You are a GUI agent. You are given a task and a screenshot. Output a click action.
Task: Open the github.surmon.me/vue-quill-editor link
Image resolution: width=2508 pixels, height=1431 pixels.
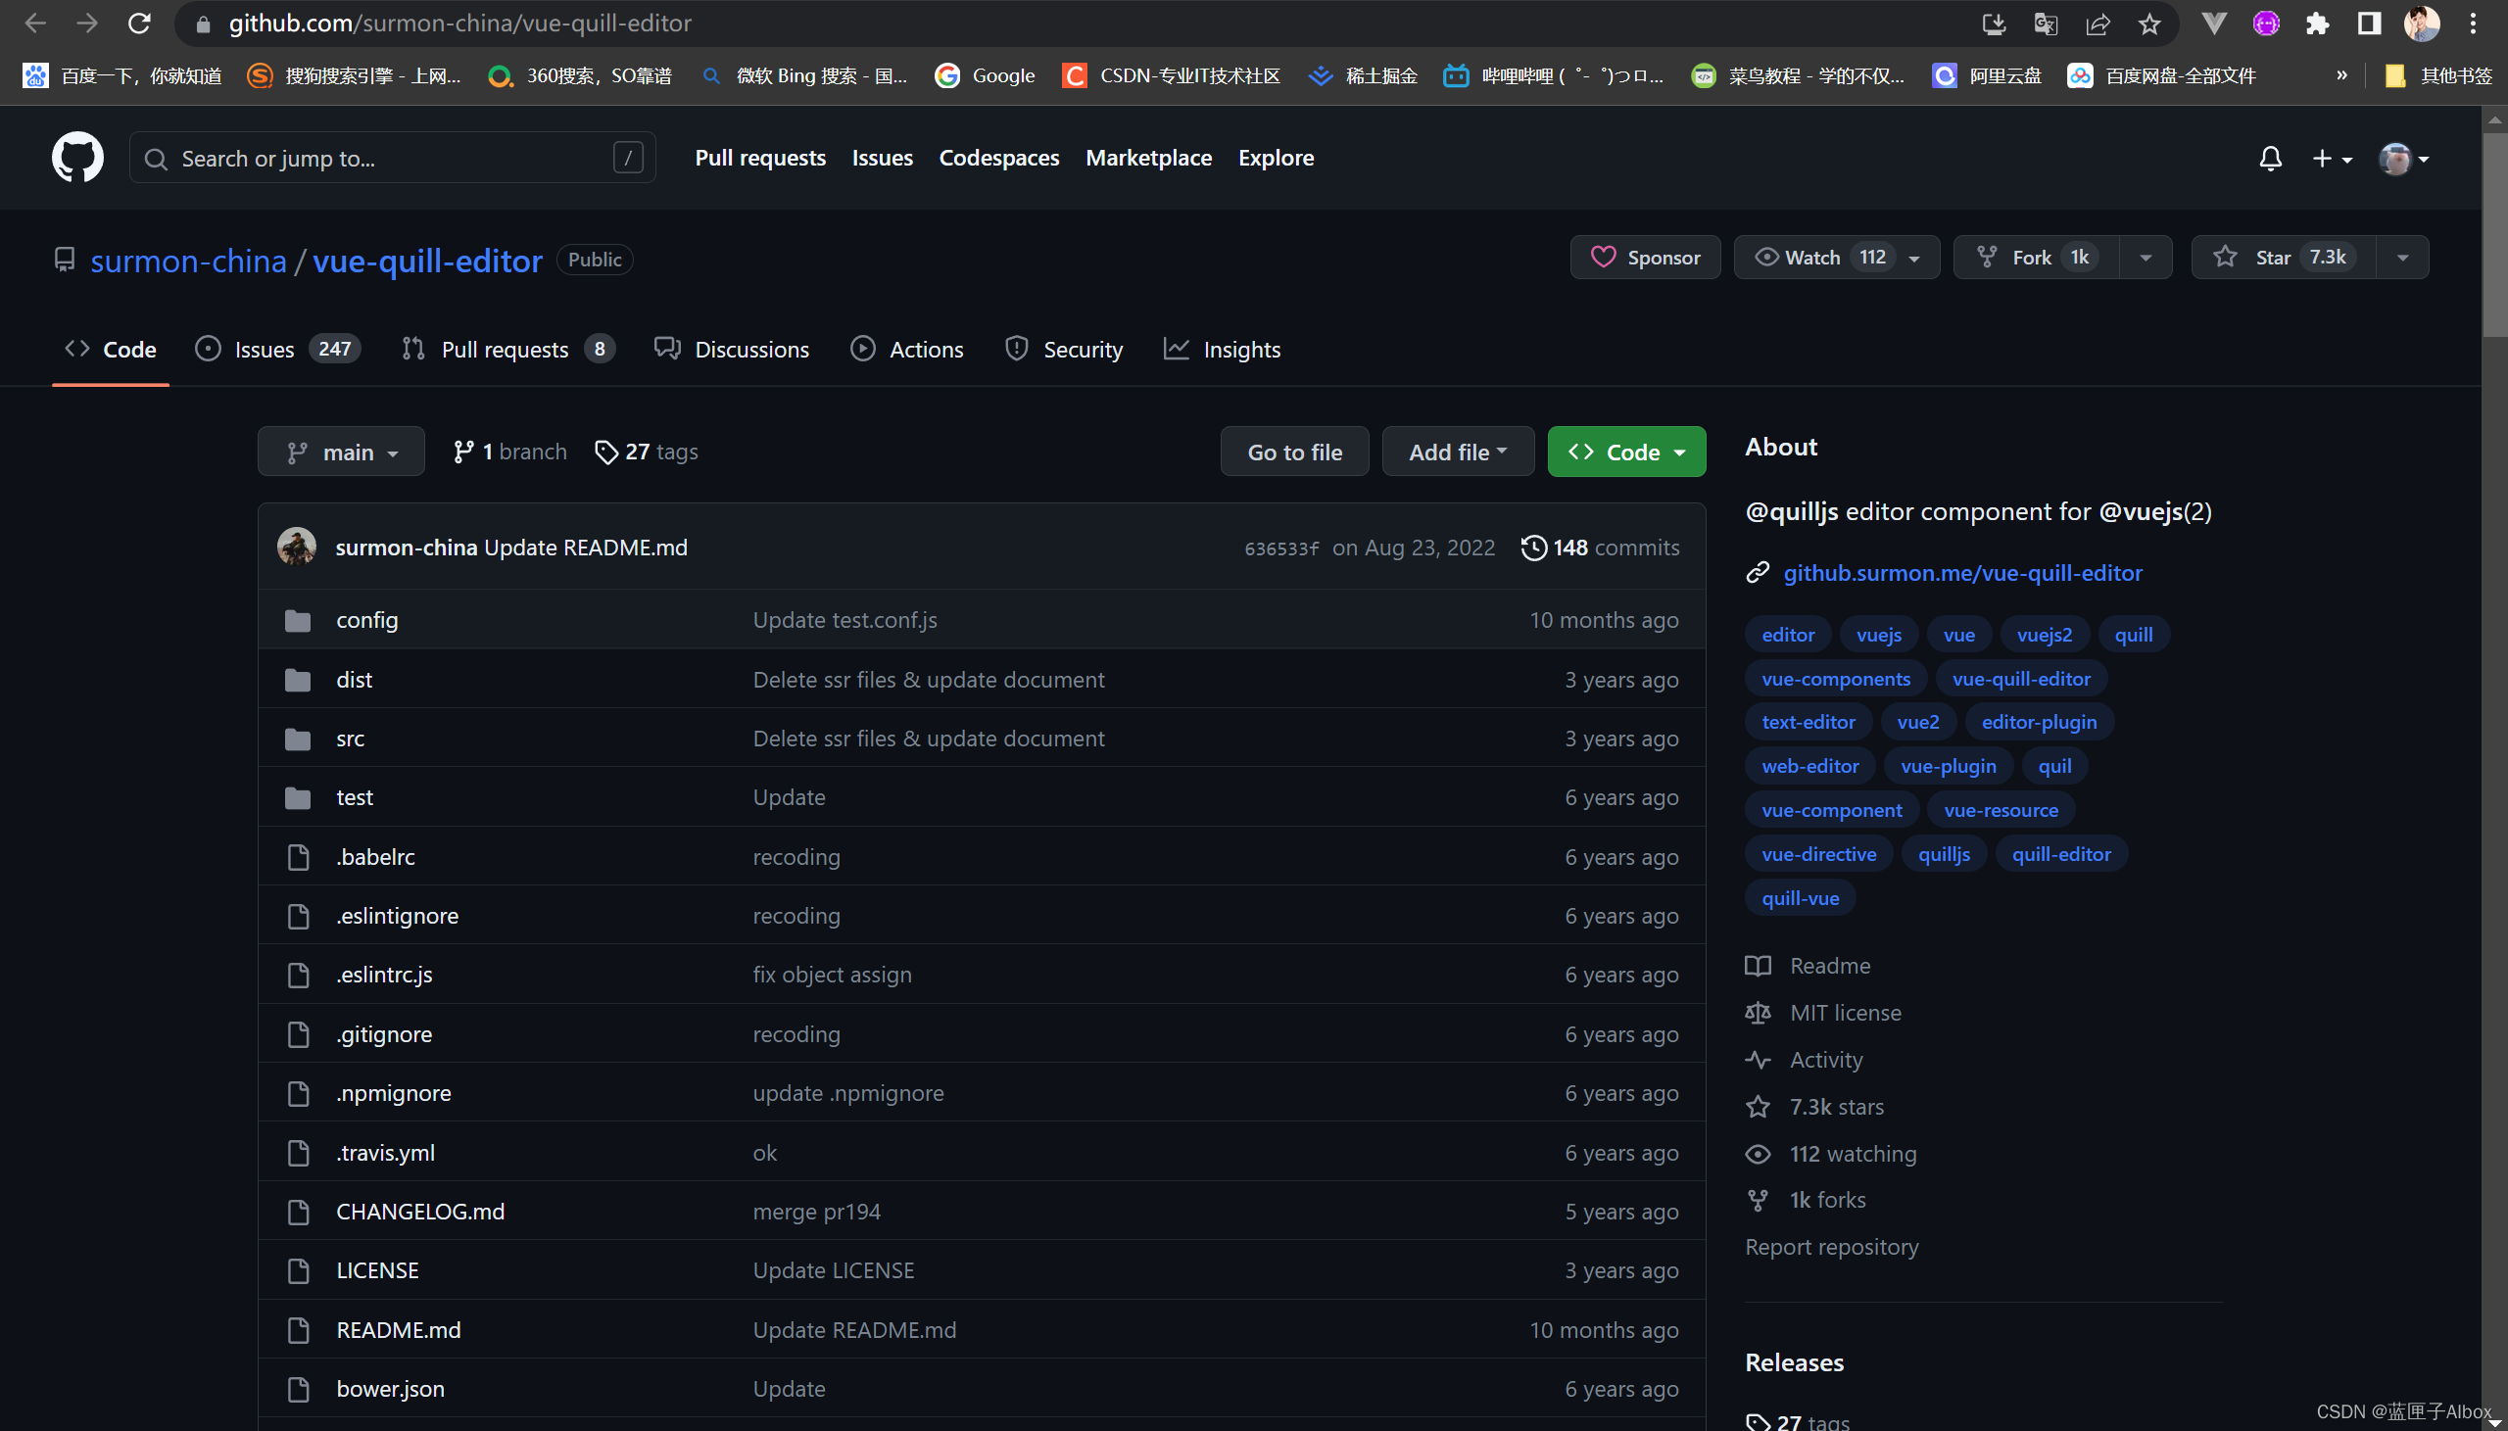pyautogui.click(x=1961, y=573)
